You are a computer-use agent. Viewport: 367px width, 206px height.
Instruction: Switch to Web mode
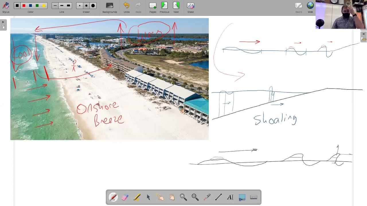[310, 7]
